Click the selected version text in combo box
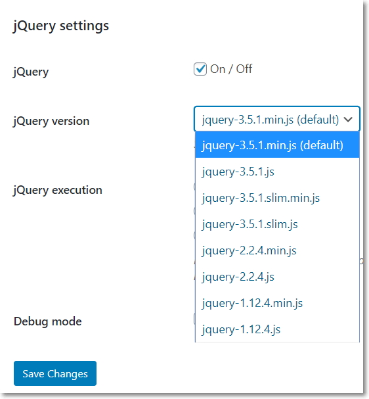The height and width of the screenshot is (399, 369). pos(271,120)
